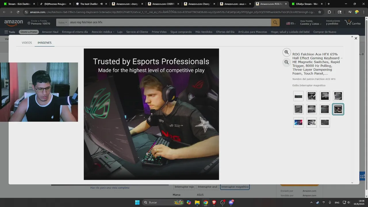
Task: Open fourth thumbnail in first row
Action: pyautogui.click(x=338, y=96)
